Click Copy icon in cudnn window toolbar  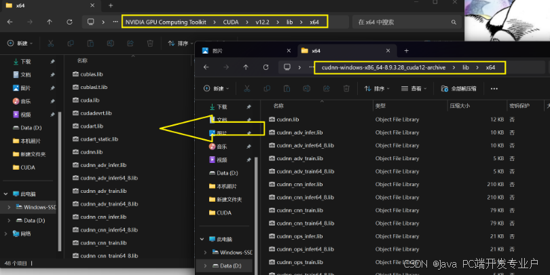point(267,89)
